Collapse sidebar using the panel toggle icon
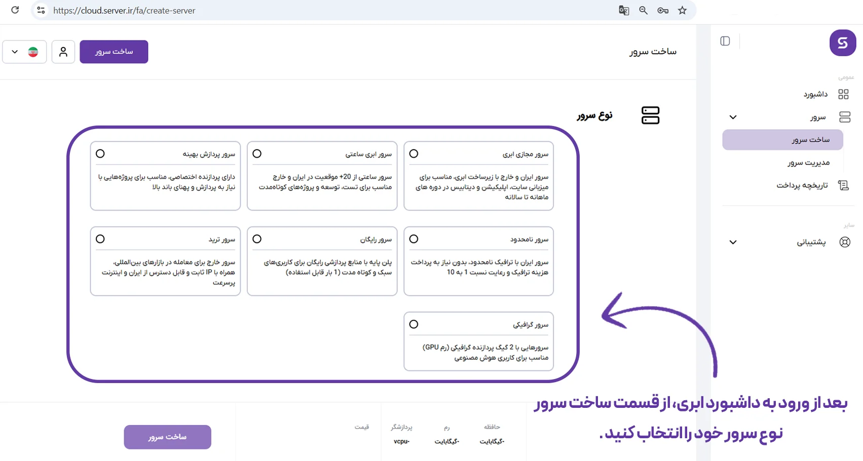 pyautogui.click(x=725, y=41)
